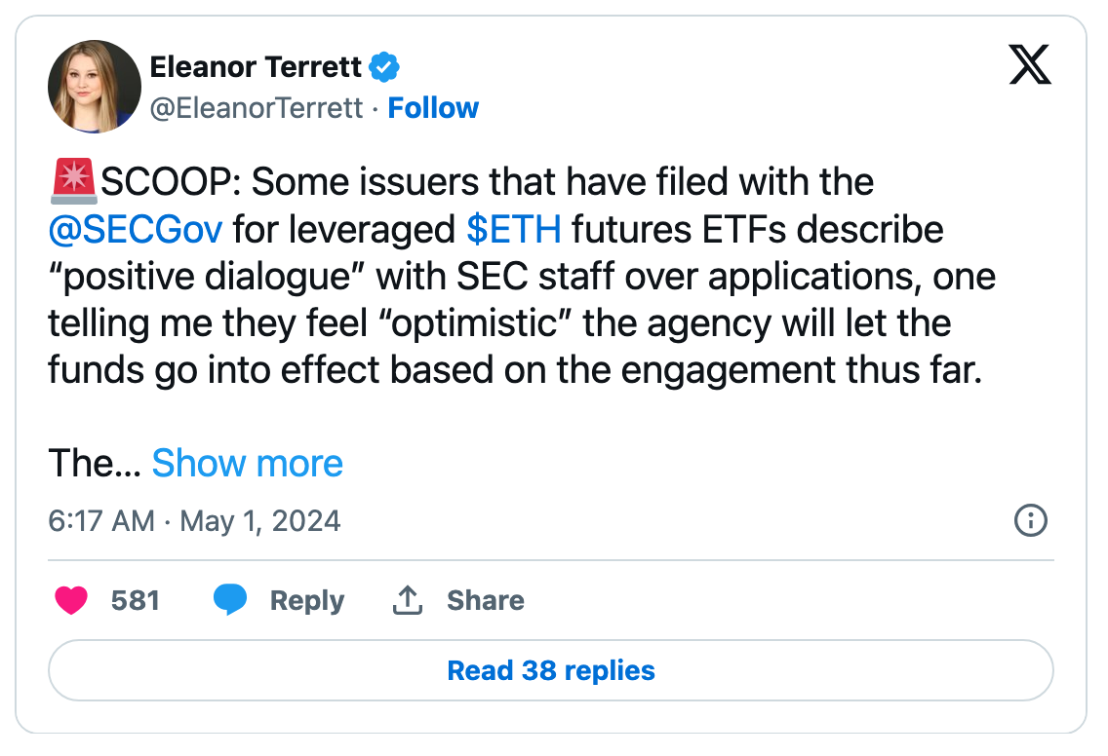The height and width of the screenshot is (756, 1108).
Task: Open the 6:17 AM May 1, 2024 timestamp
Action: pos(194,521)
